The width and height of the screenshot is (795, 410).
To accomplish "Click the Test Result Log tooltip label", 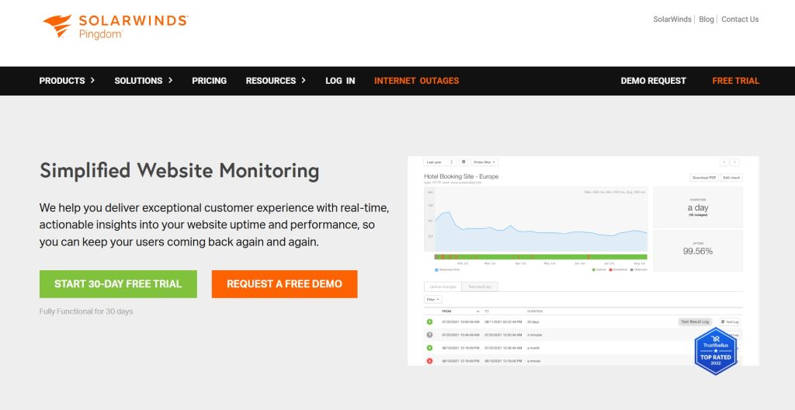I will pos(695,321).
